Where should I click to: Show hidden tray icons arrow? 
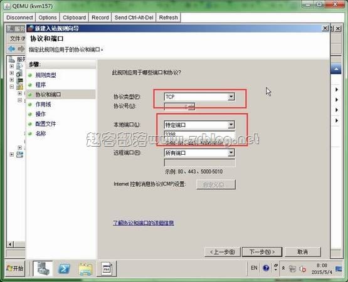[283, 268]
